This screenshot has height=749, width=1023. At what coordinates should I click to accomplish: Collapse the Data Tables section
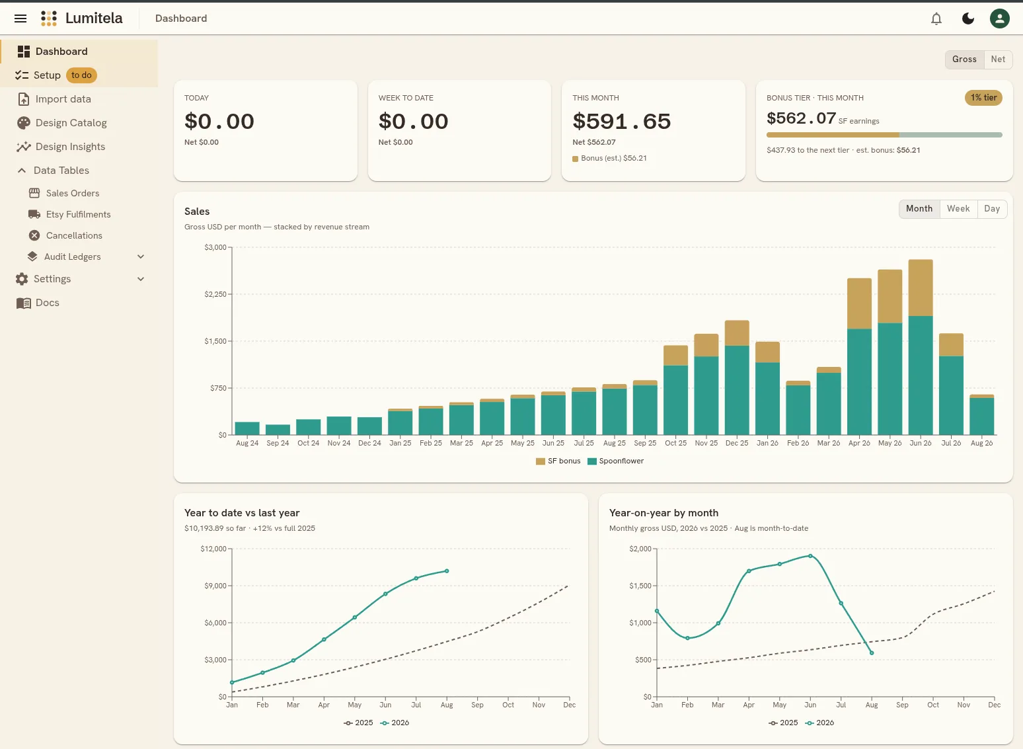[22, 171]
